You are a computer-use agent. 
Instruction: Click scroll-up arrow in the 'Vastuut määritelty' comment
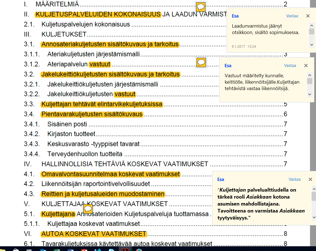tap(310, 75)
